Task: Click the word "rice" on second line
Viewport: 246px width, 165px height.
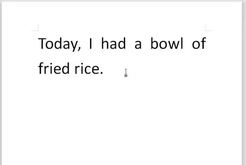Action: coord(87,68)
